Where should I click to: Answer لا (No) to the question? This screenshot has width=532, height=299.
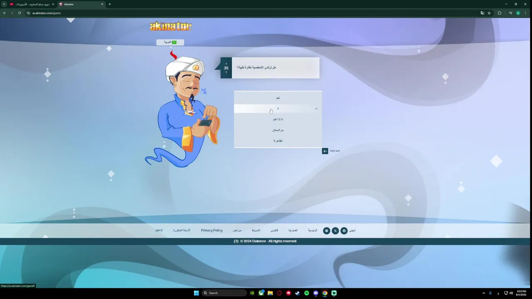(278, 108)
